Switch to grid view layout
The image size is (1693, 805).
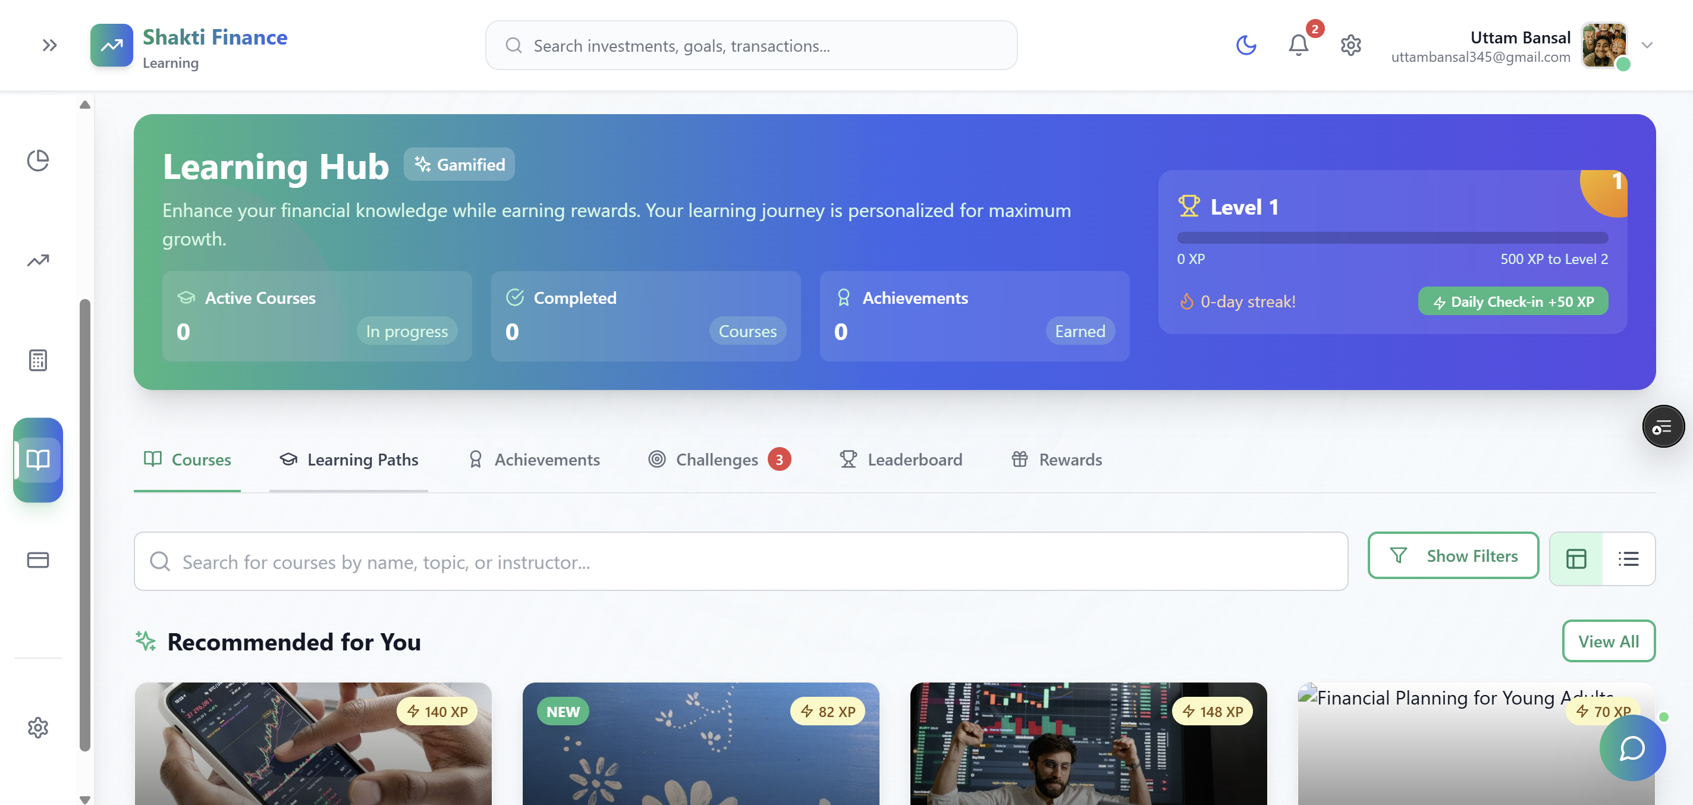point(1575,559)
